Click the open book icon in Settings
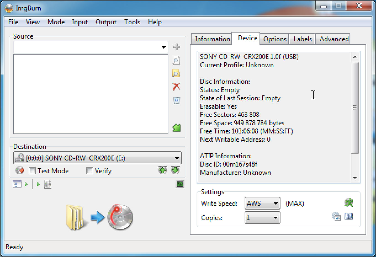The image size is (376, 257). coord(349,216)
